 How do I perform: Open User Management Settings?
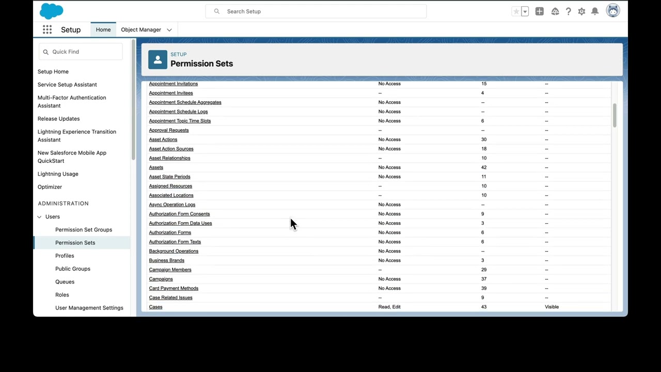pos(89,308)
